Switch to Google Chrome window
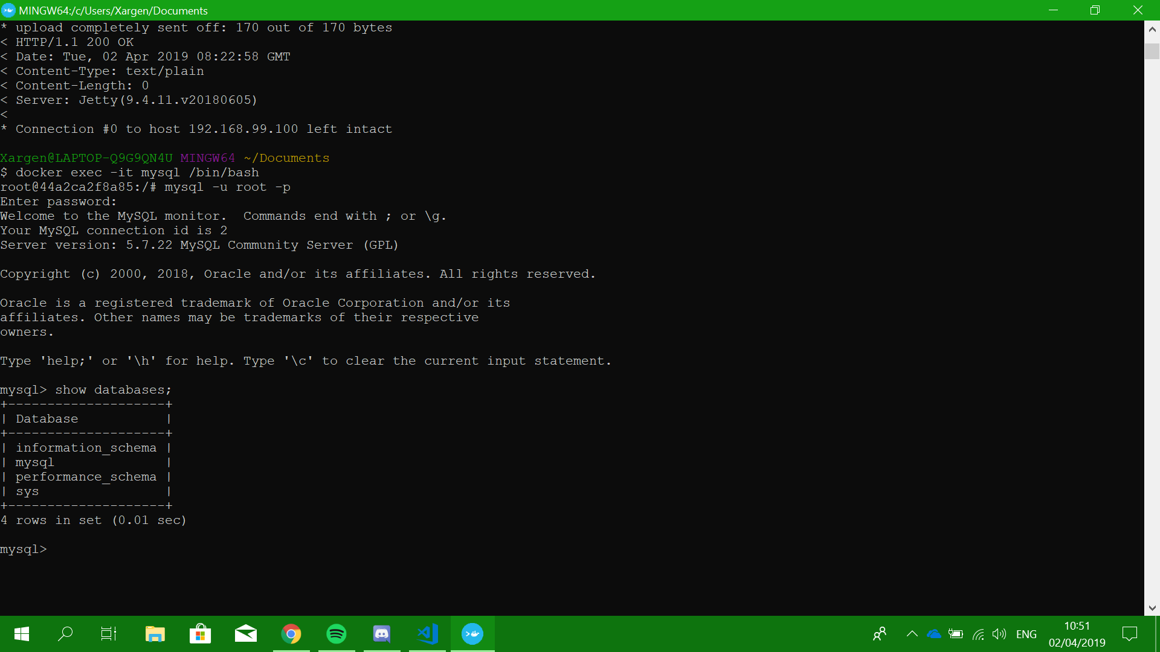Image resolution: width=1160 pixels, height=652 pixels. [291, 634]
